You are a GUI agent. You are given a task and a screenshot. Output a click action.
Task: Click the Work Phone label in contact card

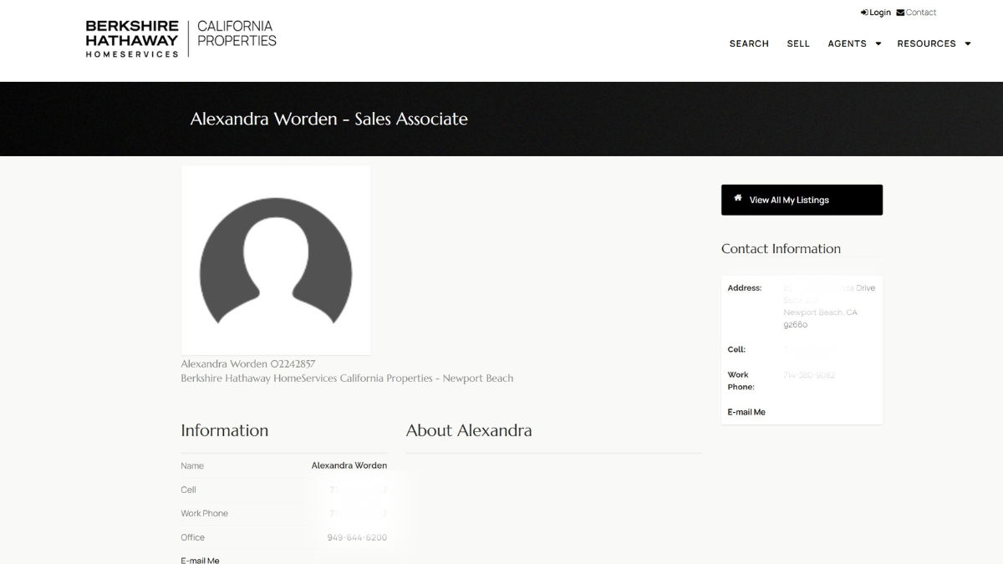pyautogui.click(x=741, y=381)
